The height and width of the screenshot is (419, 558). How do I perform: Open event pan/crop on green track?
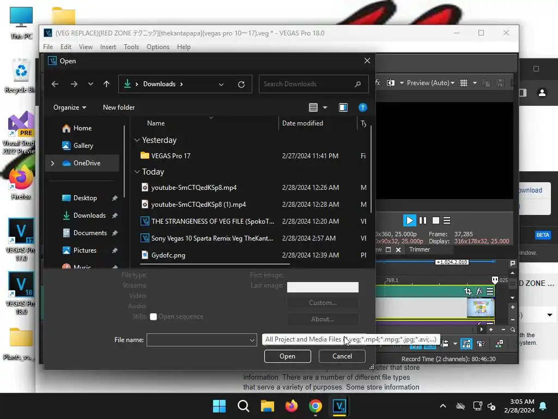point(468,291)
